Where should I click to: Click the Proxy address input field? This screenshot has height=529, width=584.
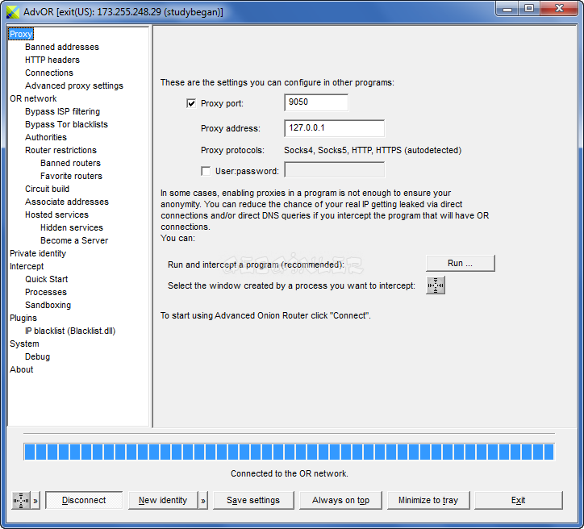pos(334,128)
